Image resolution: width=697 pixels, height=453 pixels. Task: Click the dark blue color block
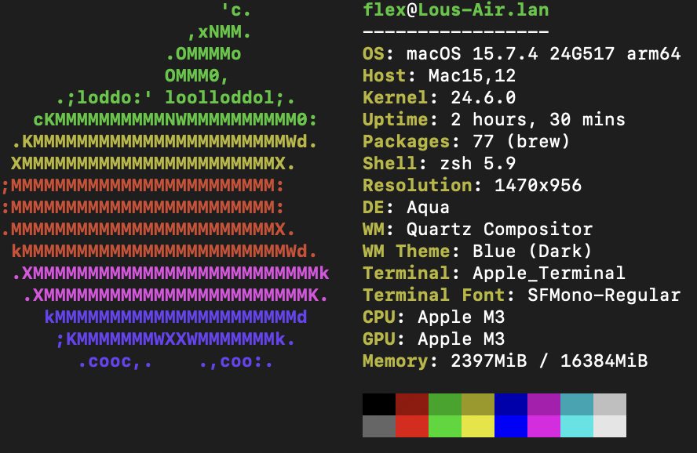click(511, 404)
